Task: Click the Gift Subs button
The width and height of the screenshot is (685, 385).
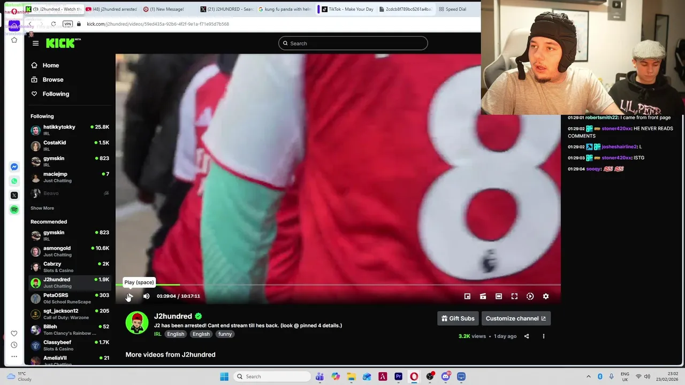Action: [x=458, y=318]
